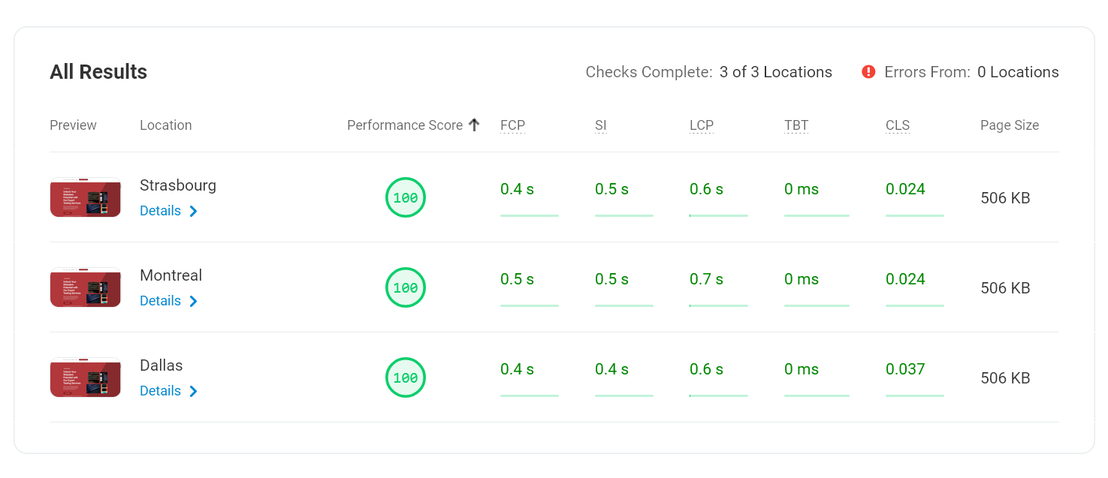Click the Performance Score sort arrow
1108x478 pixels.
pyautogui.click(x=475, y=125)
